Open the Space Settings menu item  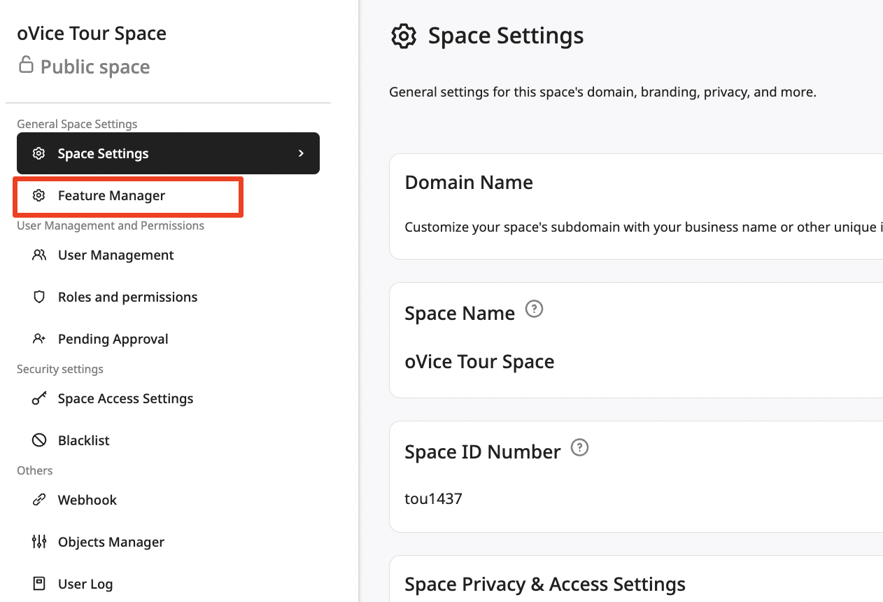[x=168, y=153]
